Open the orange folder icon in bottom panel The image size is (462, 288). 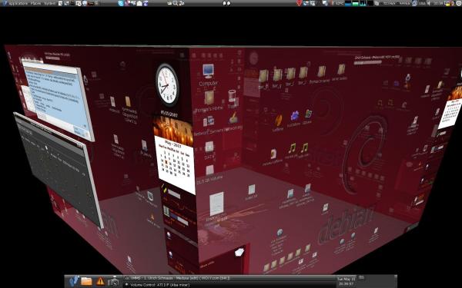[86, 281]
